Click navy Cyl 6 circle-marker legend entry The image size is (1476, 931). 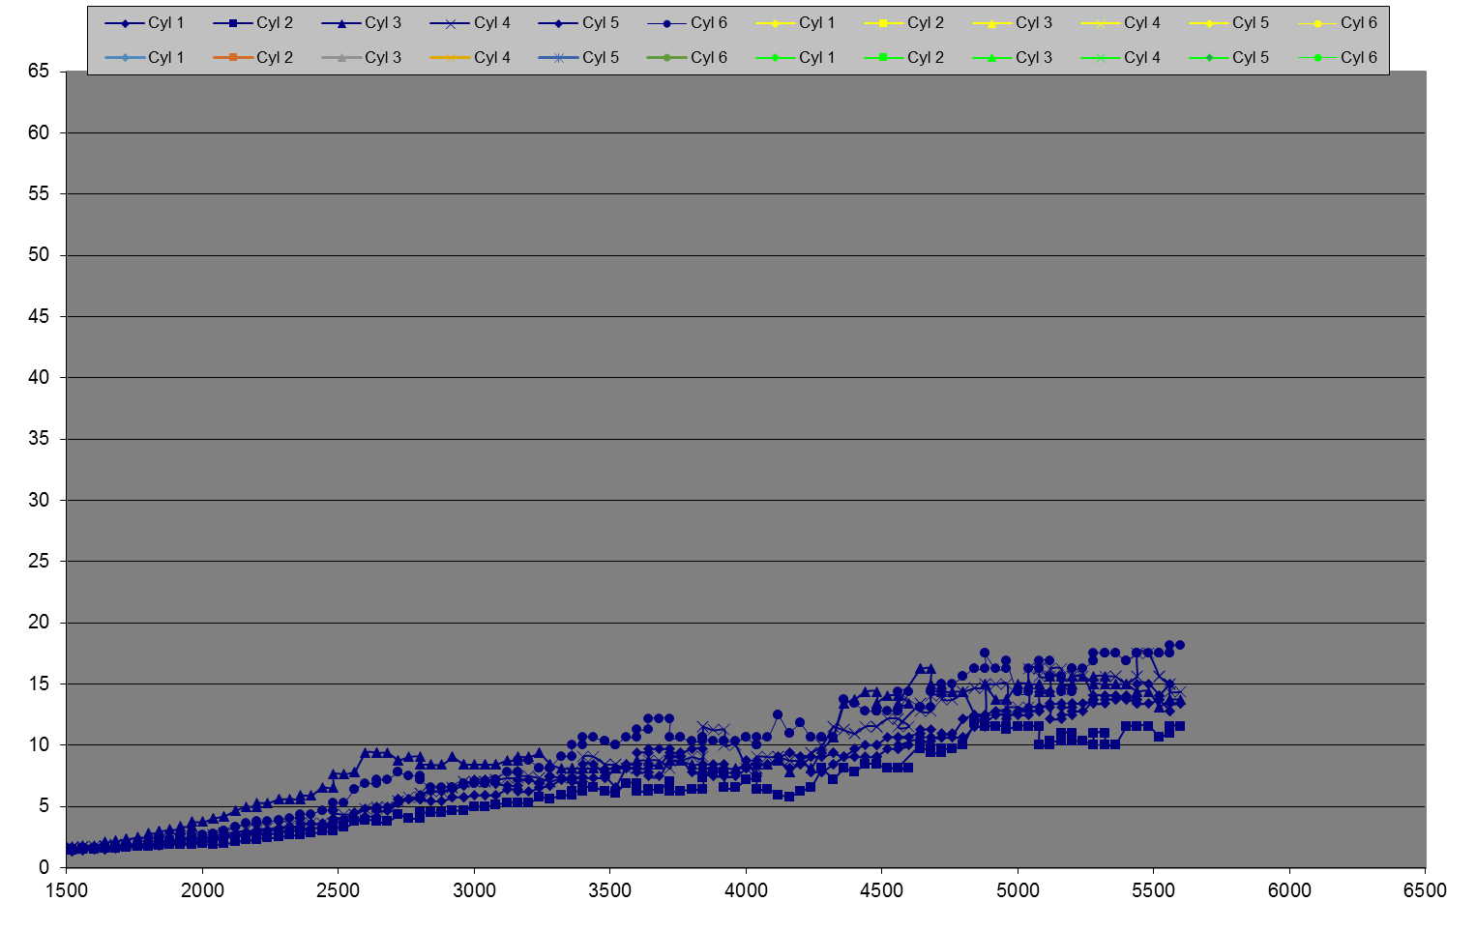coord(687,23)
